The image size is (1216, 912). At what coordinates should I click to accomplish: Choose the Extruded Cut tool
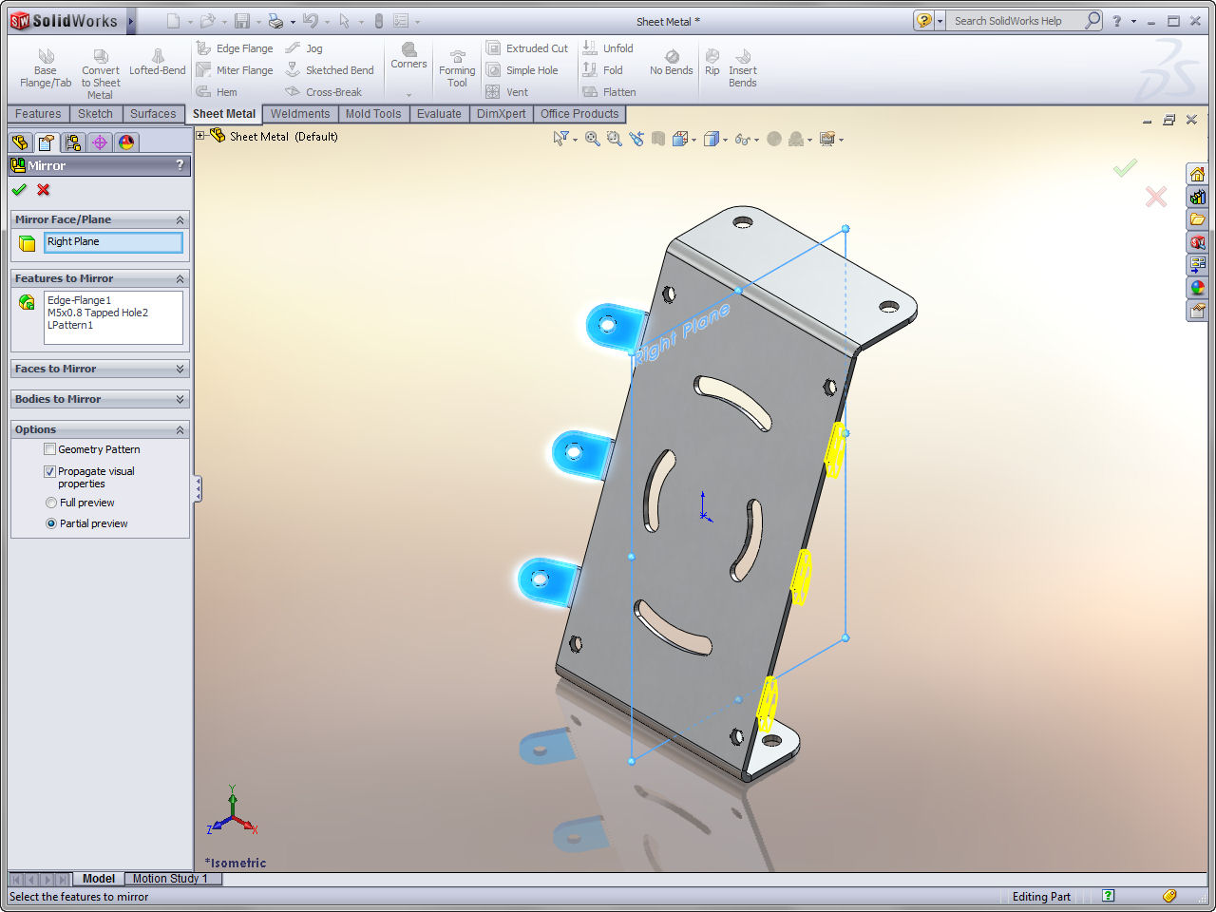point(527,48)
